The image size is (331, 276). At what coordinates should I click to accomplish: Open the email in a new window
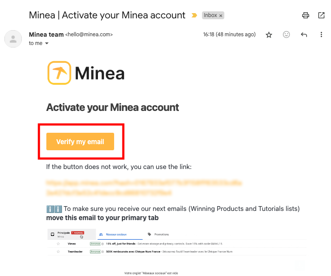321,15
